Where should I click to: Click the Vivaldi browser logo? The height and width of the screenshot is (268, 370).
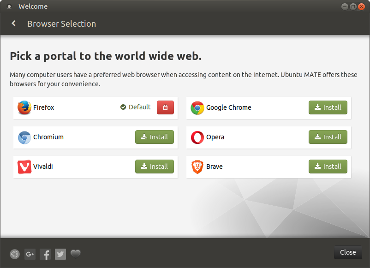coord(24,167)
